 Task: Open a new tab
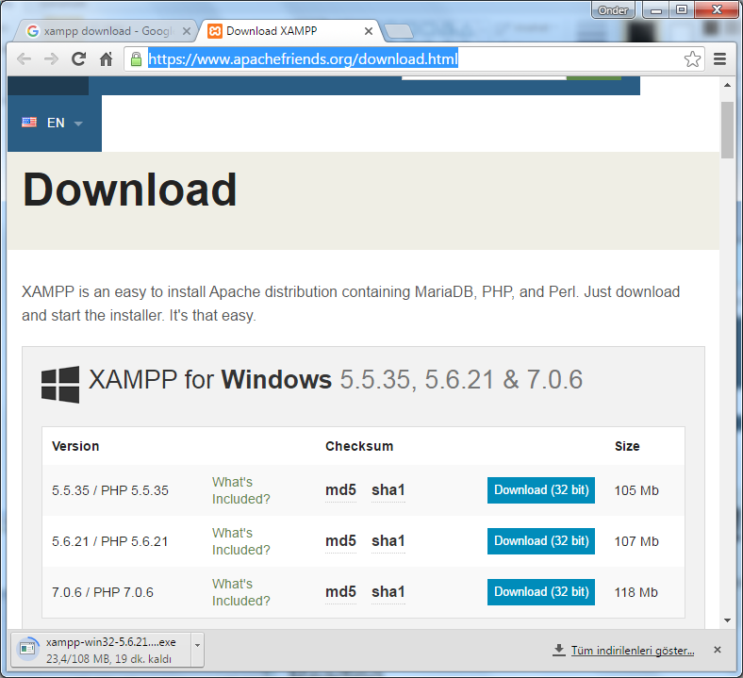398,31
